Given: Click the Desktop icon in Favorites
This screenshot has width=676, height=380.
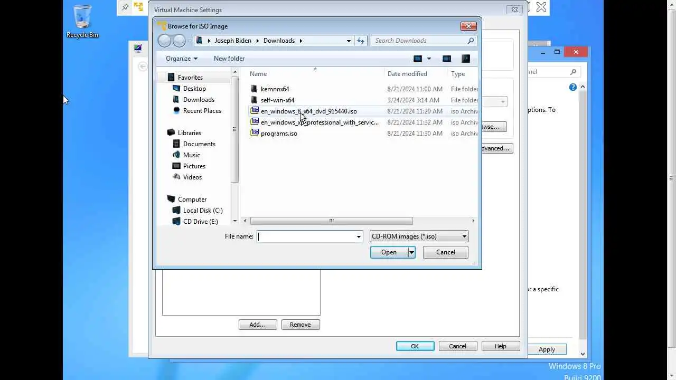Looking at the screenshot, I should 176,89.
